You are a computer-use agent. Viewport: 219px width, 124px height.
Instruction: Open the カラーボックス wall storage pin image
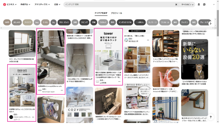point(22,43)
